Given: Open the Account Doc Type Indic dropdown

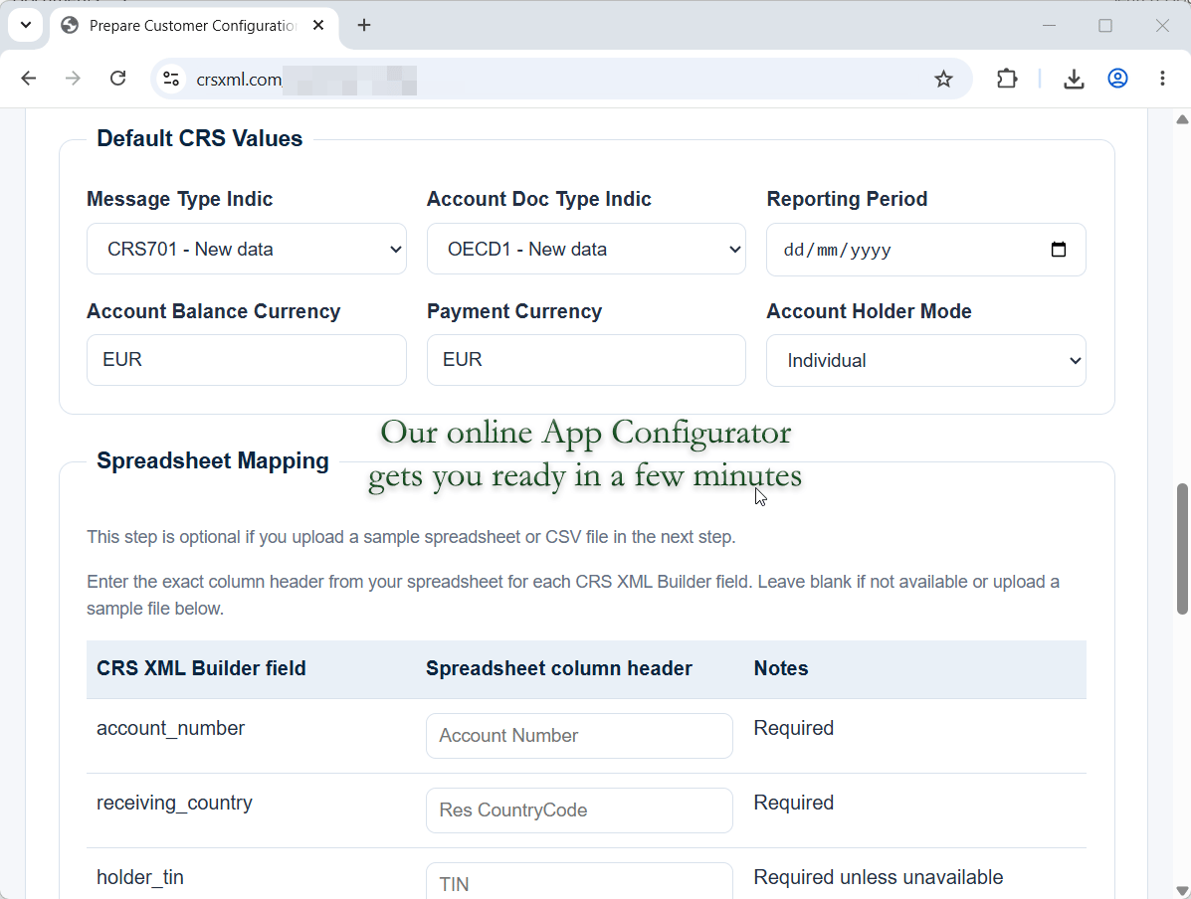Looking at the screenshot, I should [x=586, y=249].
